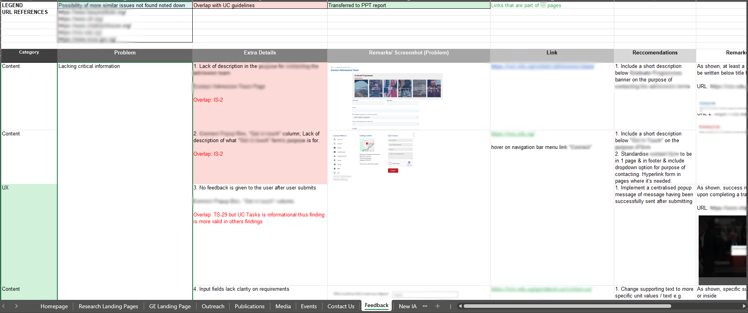
Task: Add a new sheet with plus icon
Action: [x=437, y=306]
